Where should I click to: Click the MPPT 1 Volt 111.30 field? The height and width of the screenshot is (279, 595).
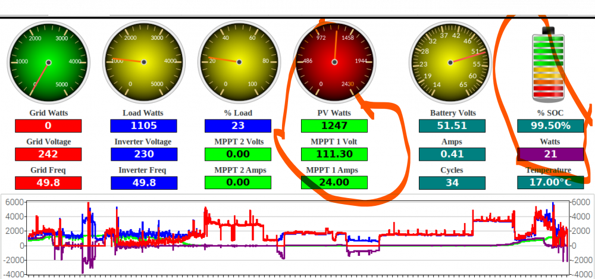click(334, 154)
